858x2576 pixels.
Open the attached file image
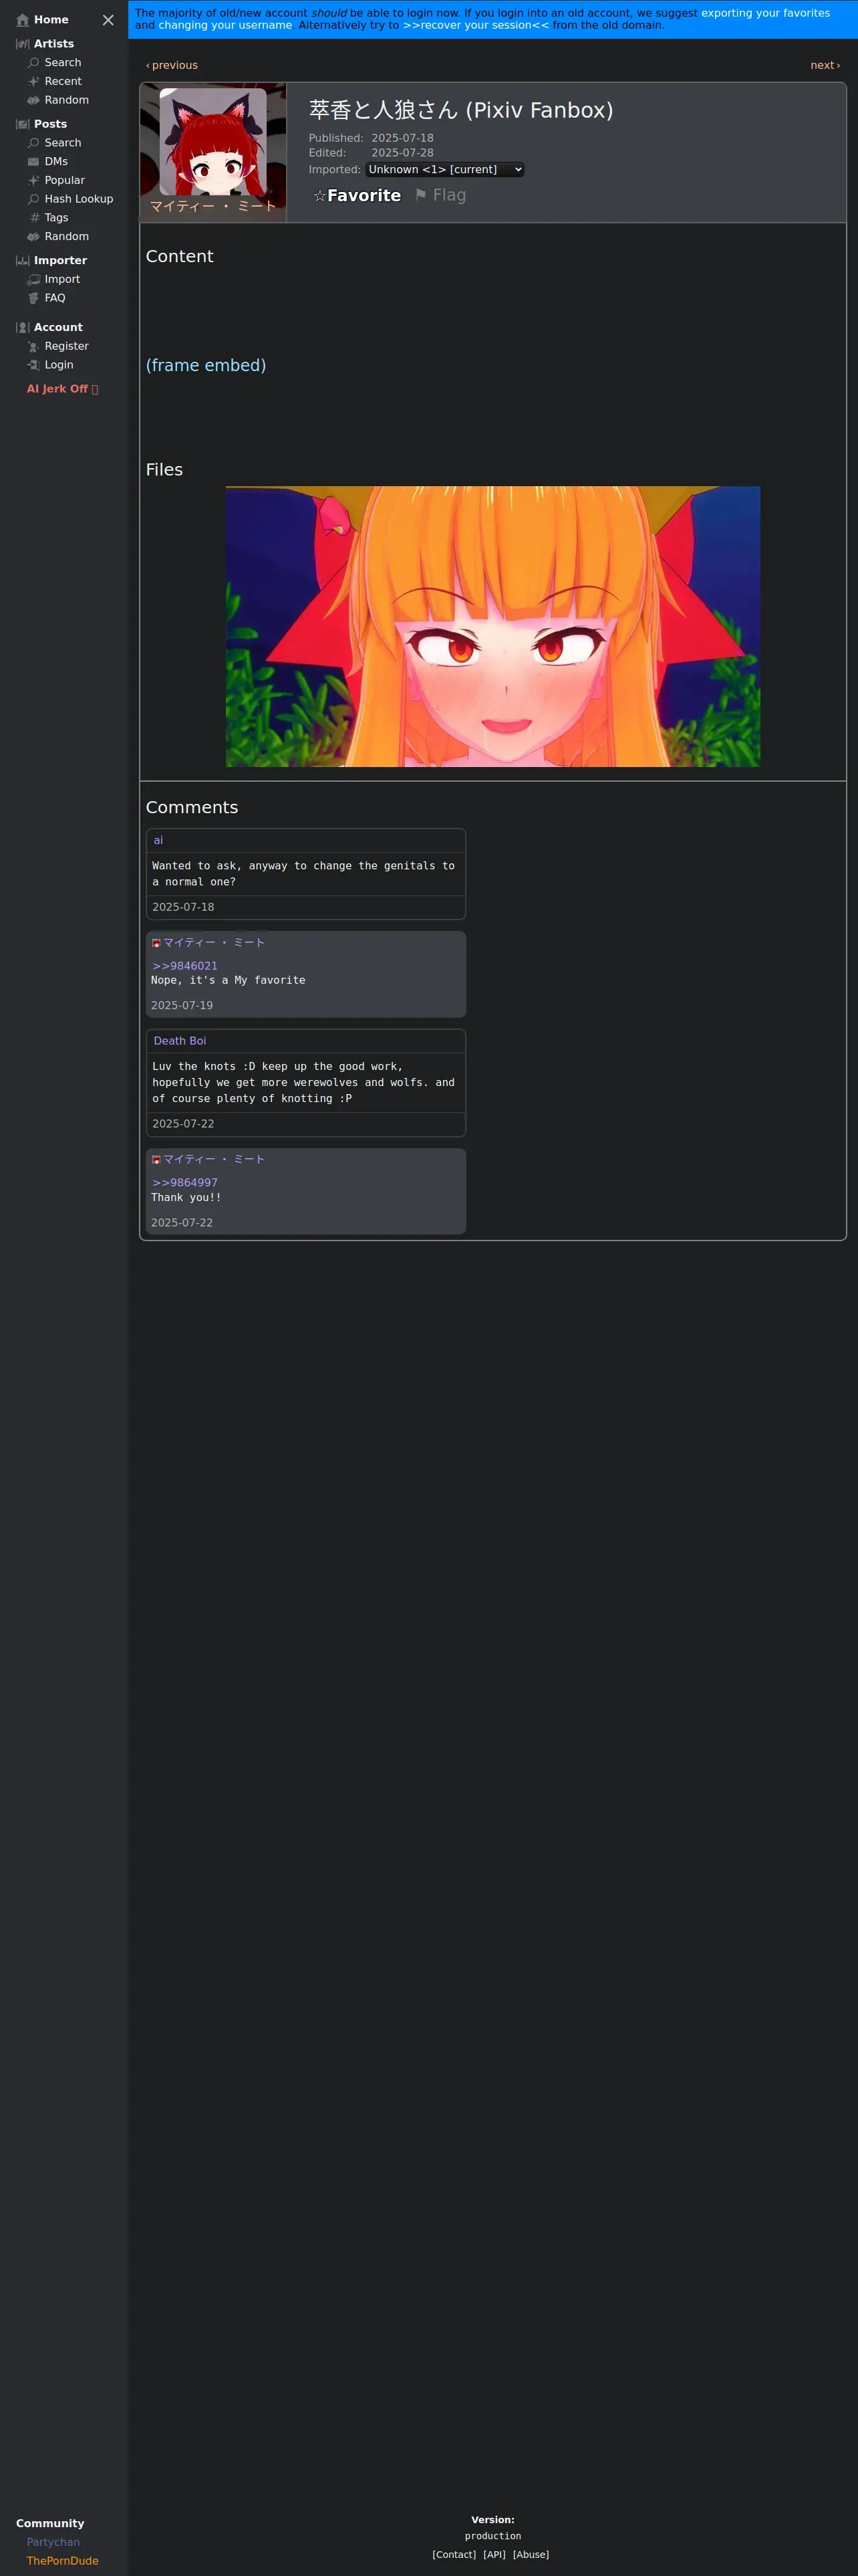pos(492,627)
